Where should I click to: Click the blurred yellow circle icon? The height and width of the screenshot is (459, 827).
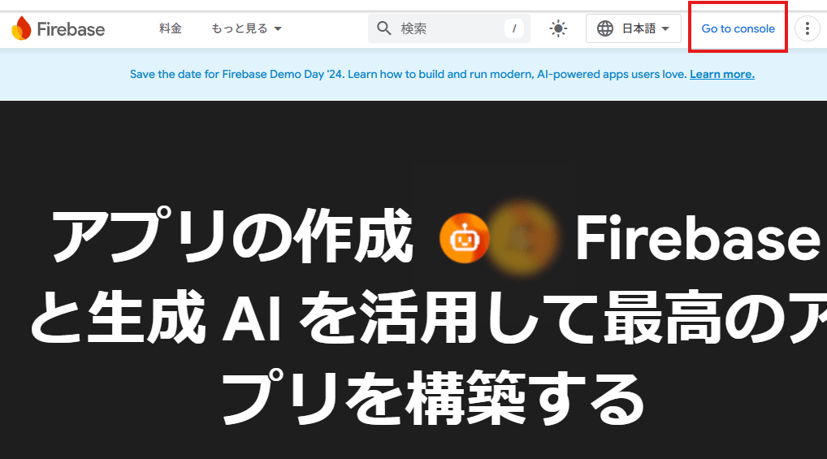point(521,239)
